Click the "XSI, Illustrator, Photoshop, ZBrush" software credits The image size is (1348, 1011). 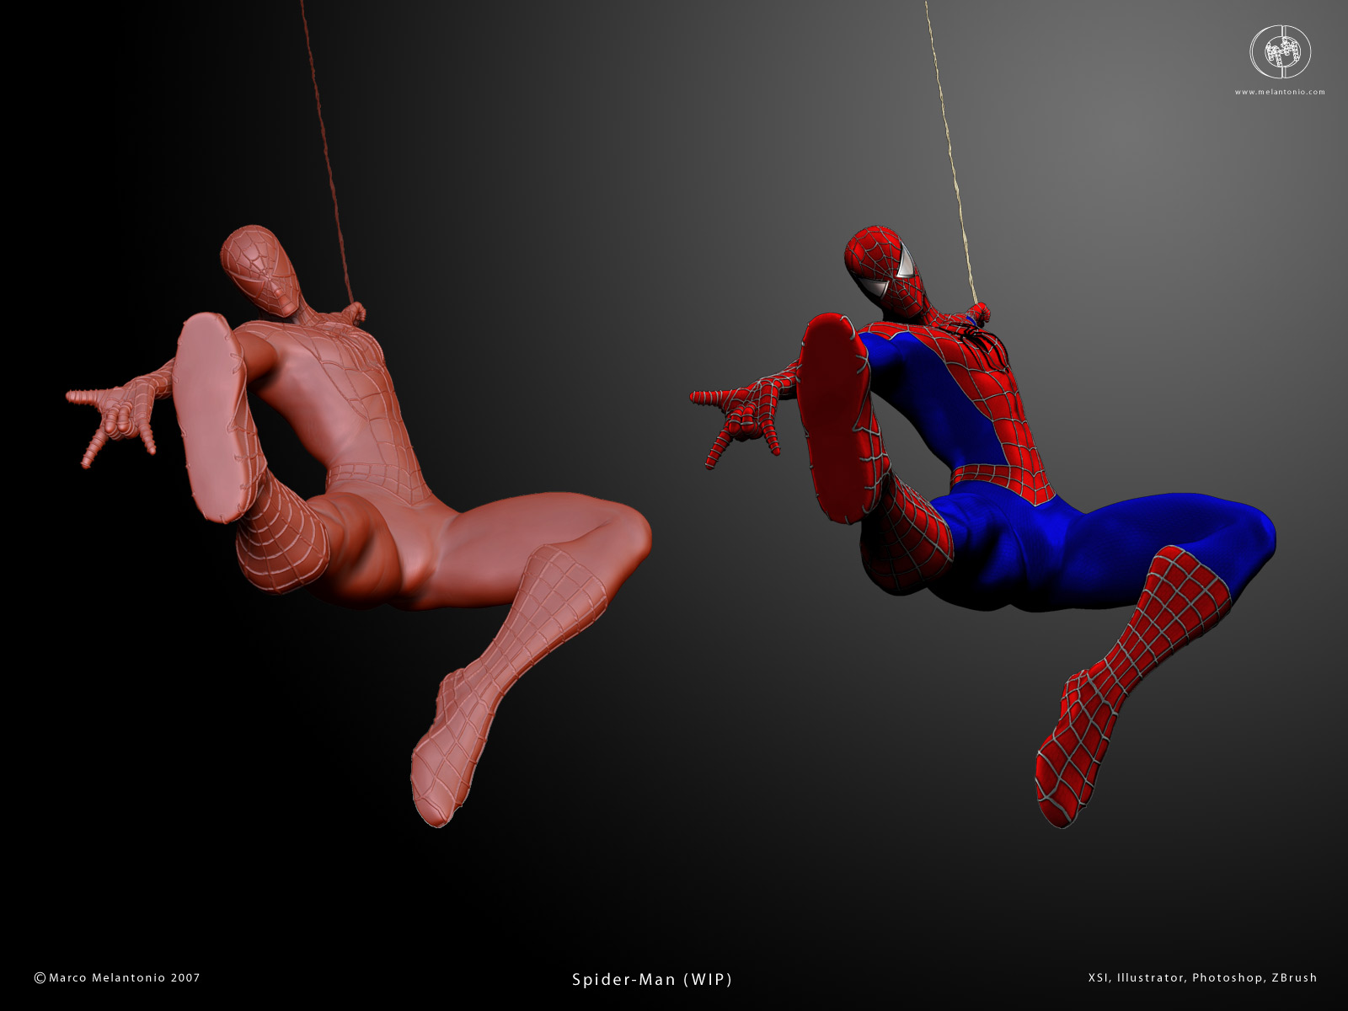(1202, 977)
